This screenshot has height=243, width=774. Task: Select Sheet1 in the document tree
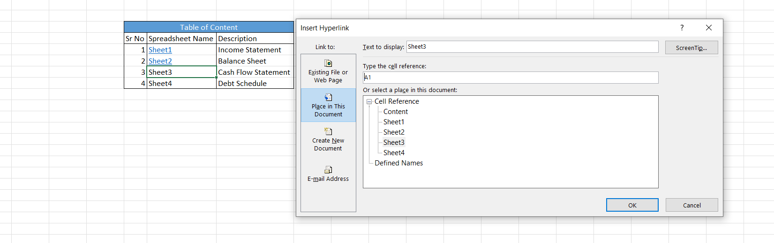pos(393,122)
